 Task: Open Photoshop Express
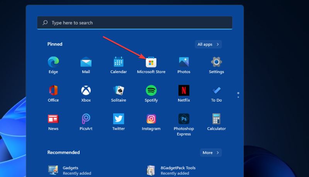[x=184, y=119]
